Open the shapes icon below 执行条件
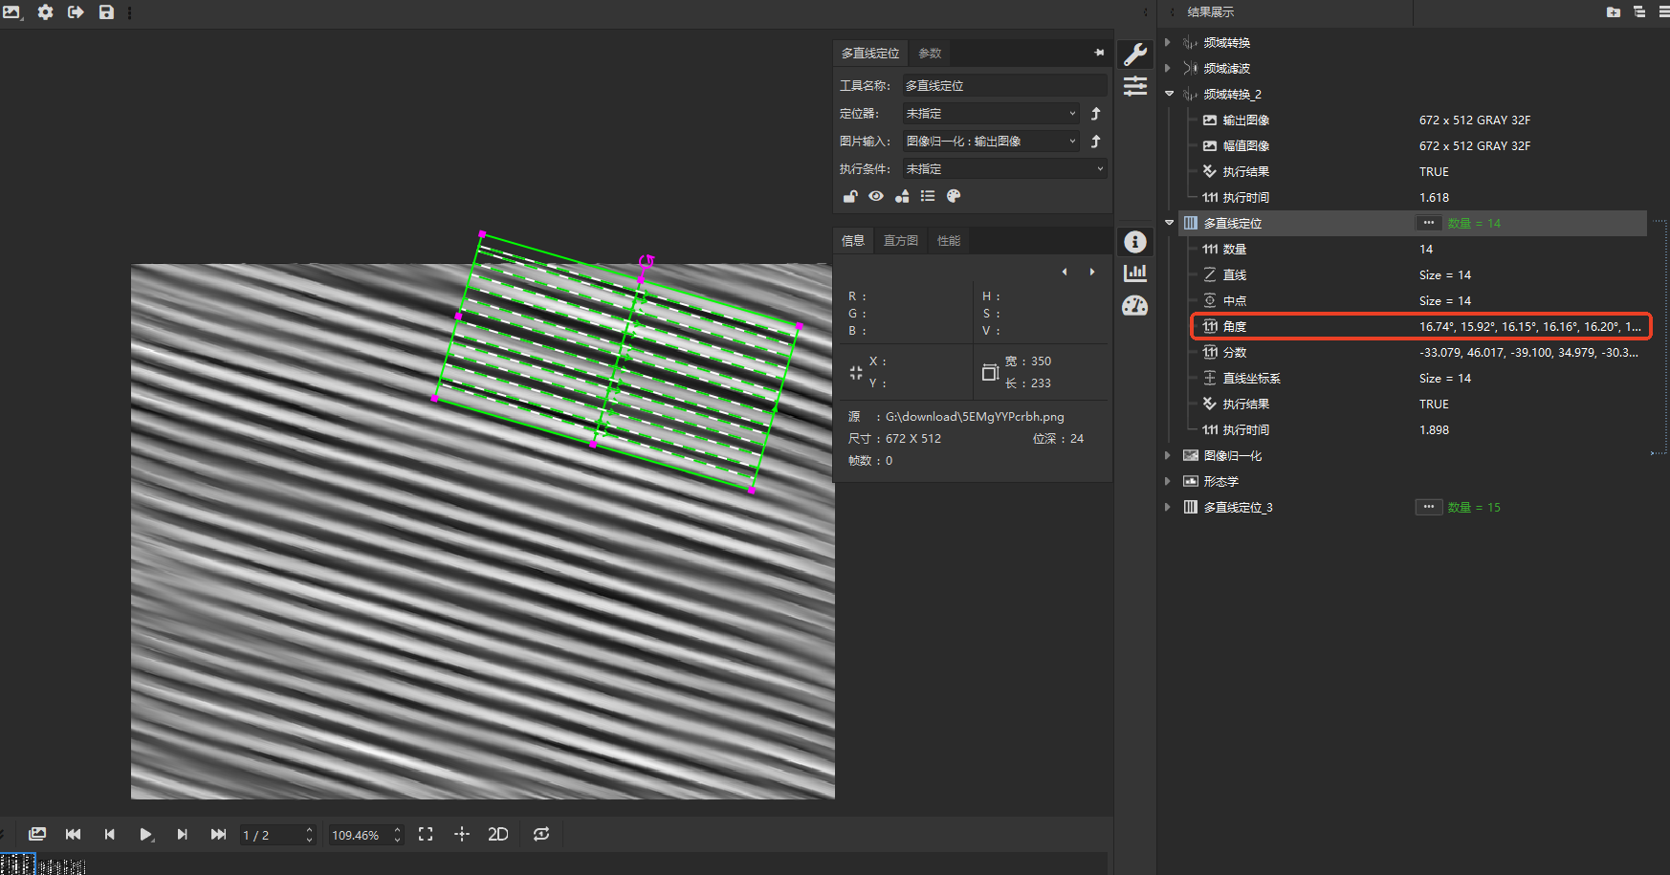 (x=902, y=196)
